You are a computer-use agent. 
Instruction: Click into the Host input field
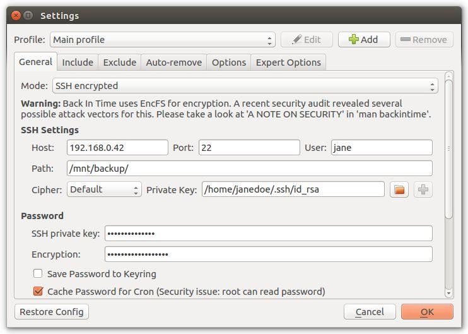coord(117,148)
